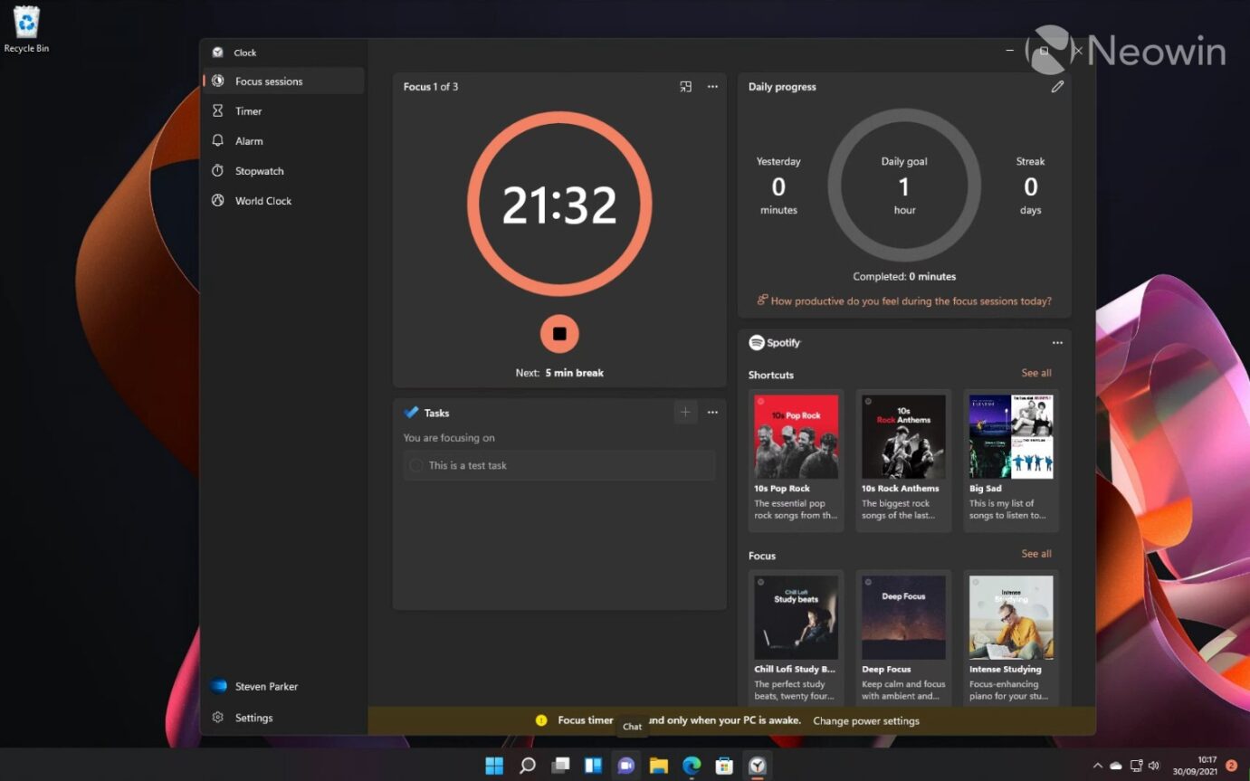Open Settings from the sidebar gear

(x=253, y=717)
